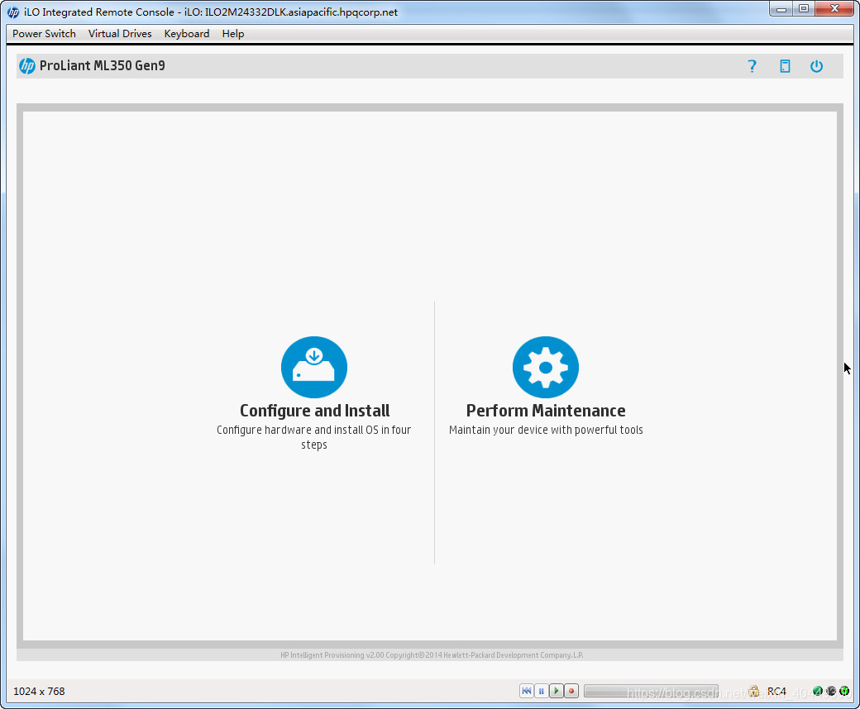860x709 pixels.
Task: Click the first green status indicator icon
Action: [818, 692]
